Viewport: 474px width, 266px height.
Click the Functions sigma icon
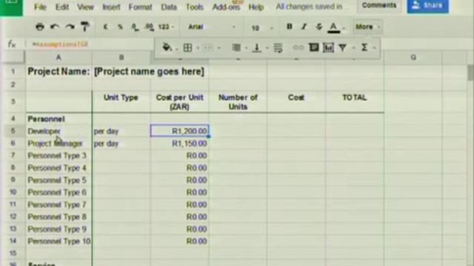point(364,47)
